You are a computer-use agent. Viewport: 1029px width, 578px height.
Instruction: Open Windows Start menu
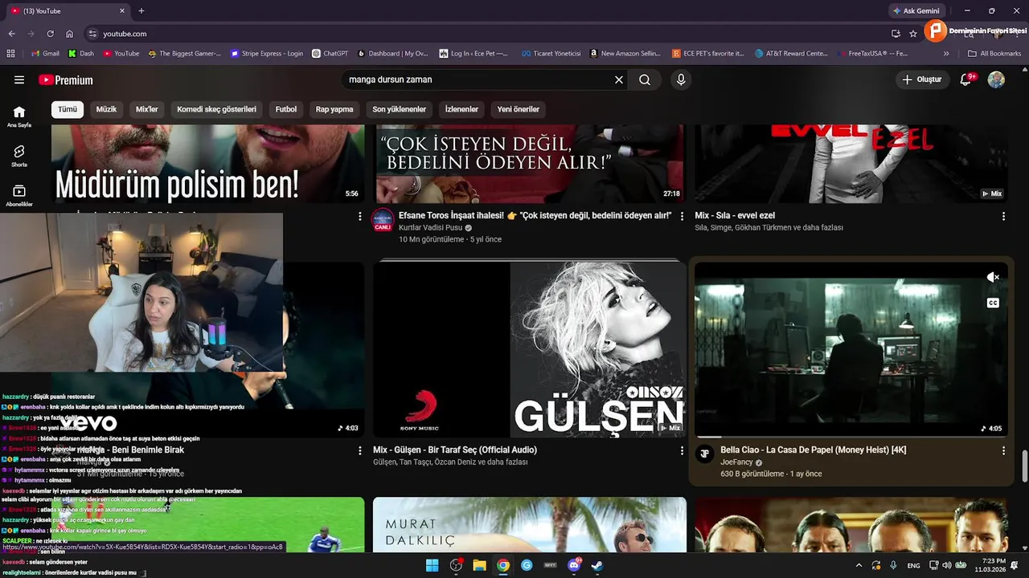pyautogui.click(x=432, y=565)
